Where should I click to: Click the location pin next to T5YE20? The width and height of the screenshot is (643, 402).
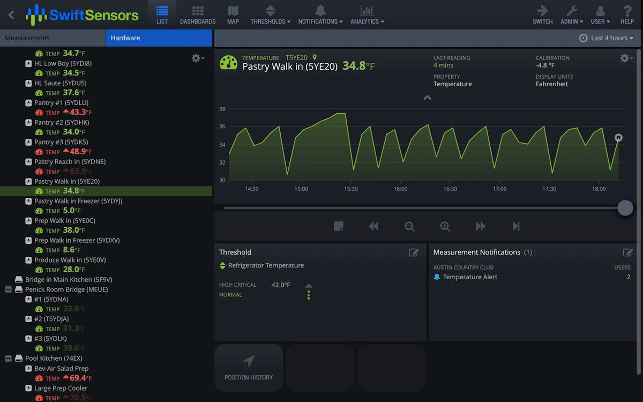click(315, 58)
